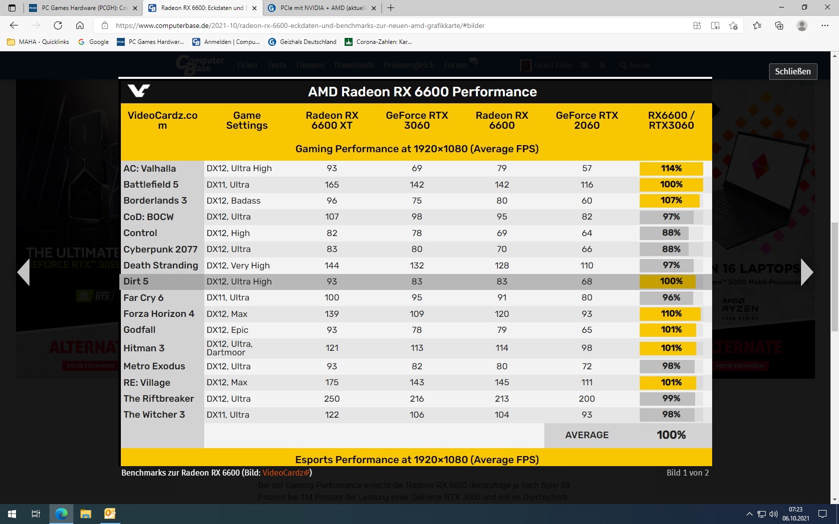Show the previous image with left arrow
The width and height of the screenshot is (839, 524).
23,272
